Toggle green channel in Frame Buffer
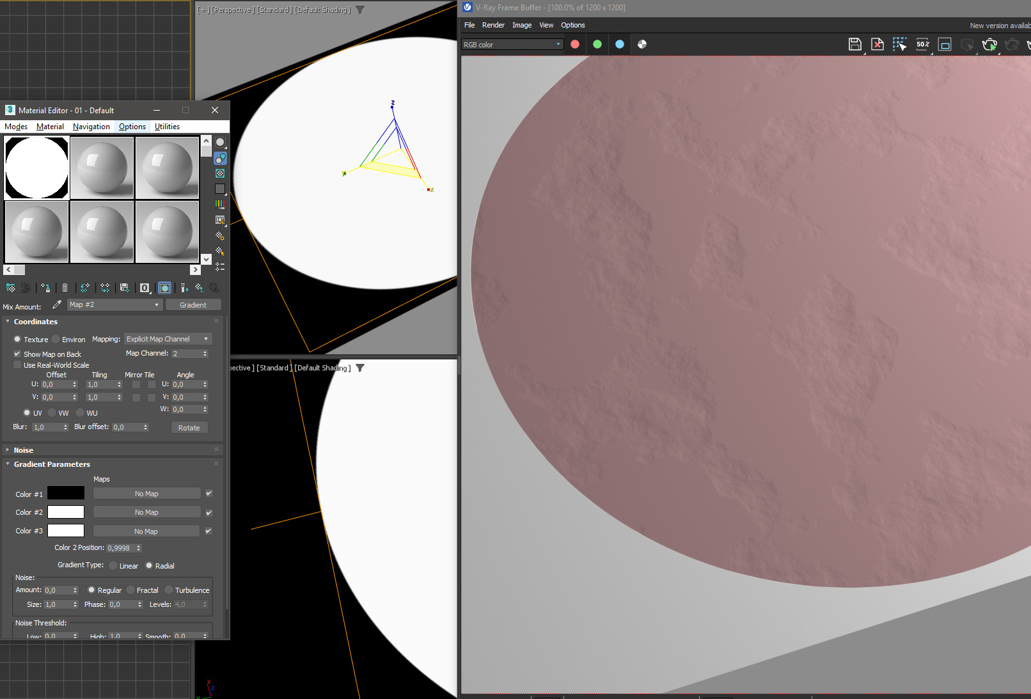The height and width of the screenshot is (699, 1031). pyautogui.click(x=597, y=44)
